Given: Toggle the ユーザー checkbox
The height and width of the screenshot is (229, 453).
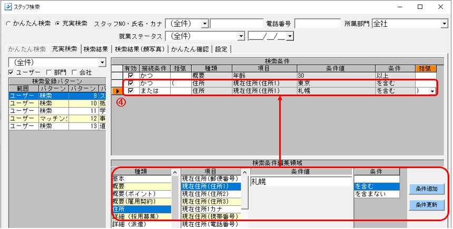Looking at the screenshot, I should [11, 72].
